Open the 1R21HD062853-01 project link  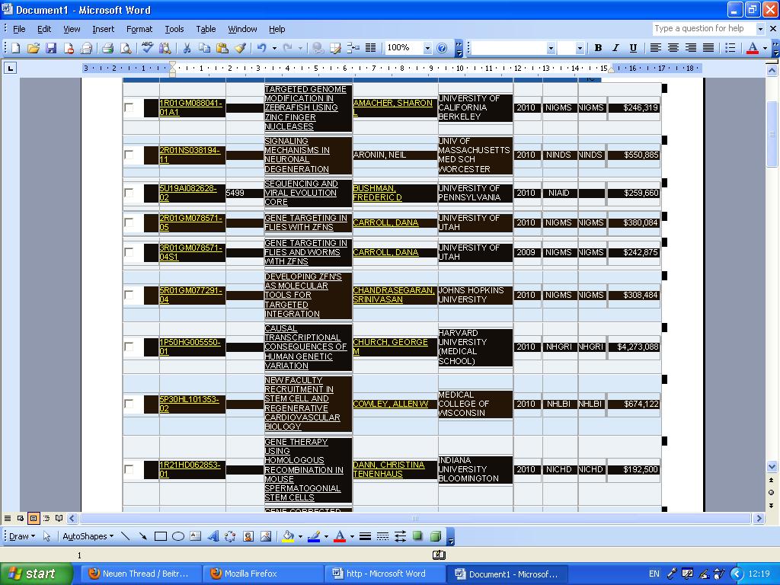(x=190, y=469)
